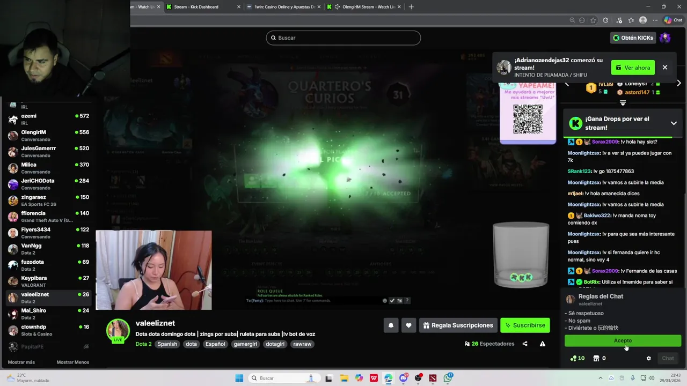Open ozemi channel in sidebar
Image resolution: width=687 pixels, height=386 pixels.
(x=48, y=119)
